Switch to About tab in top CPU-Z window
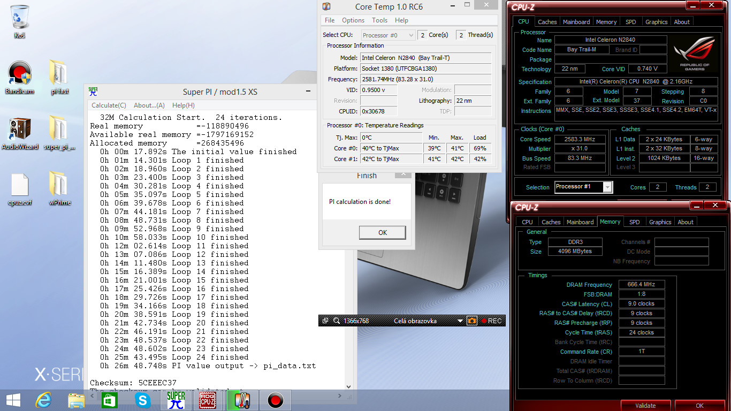 click(x=682, y=22)
